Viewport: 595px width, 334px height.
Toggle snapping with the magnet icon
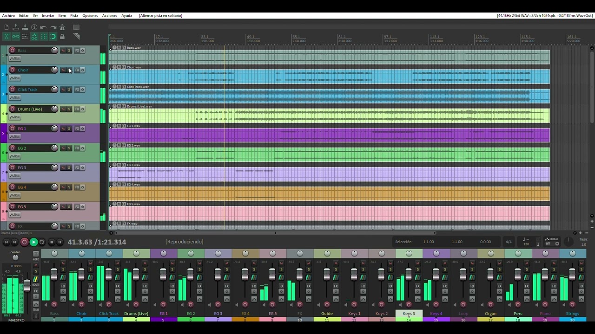(x=53, y=37)
